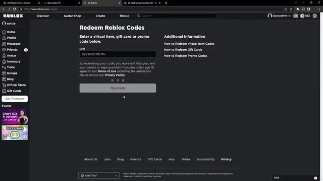Open How to Redeem Promo Codes

pos(185,56)
